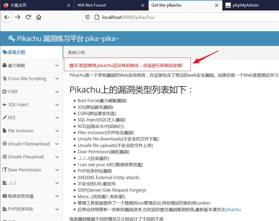Expand the Cross-Site Scripting chevron
Screen dimensions: 279x221
57,78
